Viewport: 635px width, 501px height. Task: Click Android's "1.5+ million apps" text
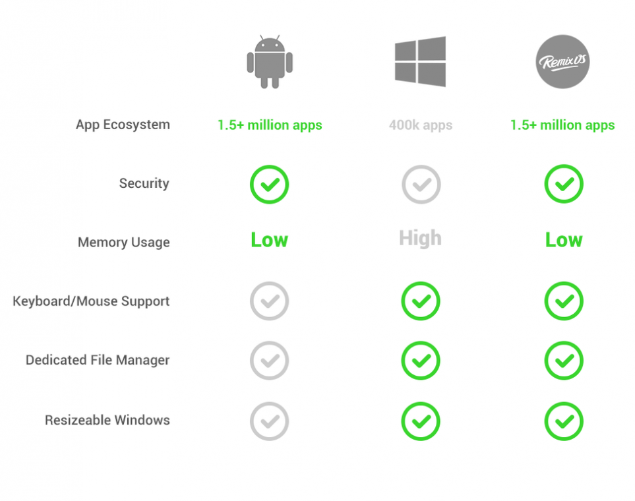click(x=270, y=125)
